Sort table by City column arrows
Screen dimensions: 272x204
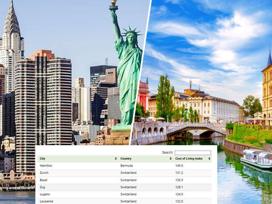click(x=116, y=158)
